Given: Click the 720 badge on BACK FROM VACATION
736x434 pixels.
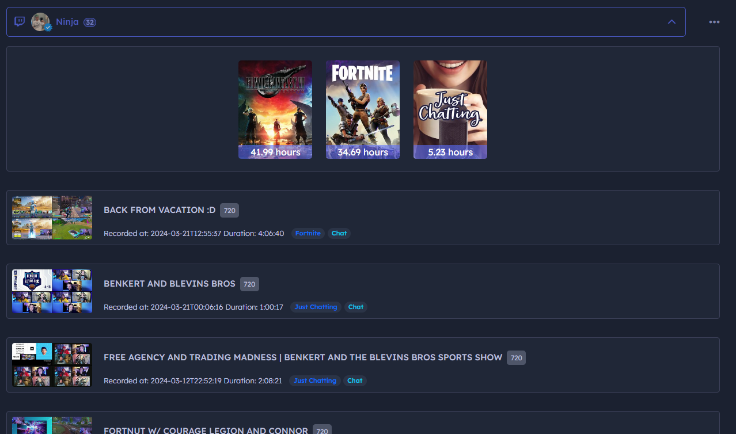Looking at the screenshot, I should coord(229,210).
